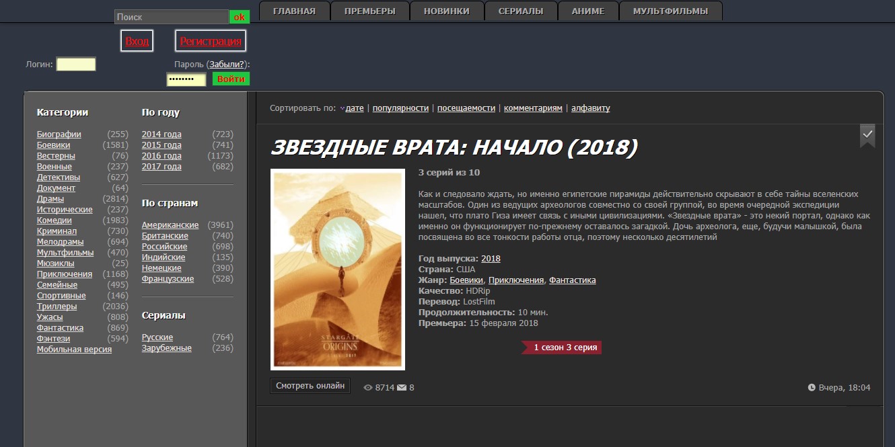
Task: Sort by алфавиту
Action: click(x=591, y=108)
